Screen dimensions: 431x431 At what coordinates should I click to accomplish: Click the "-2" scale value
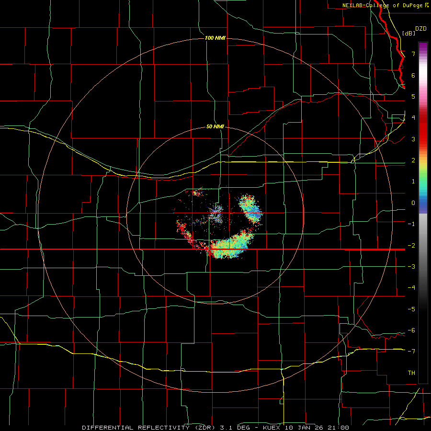coord(411,246)
